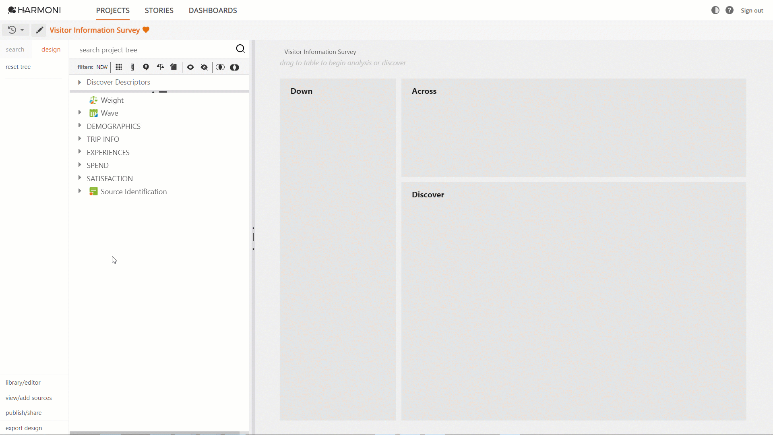Expand the Wave node
The width and height of the screenshot is (773, 435).
pyautogui.click(x=79, y=112)
